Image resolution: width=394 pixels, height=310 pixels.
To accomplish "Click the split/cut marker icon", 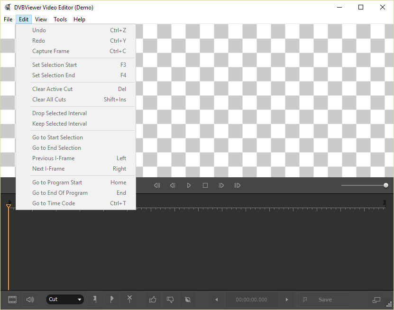I will [129, 299].
